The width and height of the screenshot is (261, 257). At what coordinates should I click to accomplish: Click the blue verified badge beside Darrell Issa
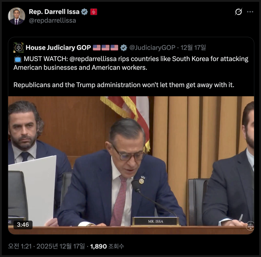pyautogui.click(x=85, y=12)
